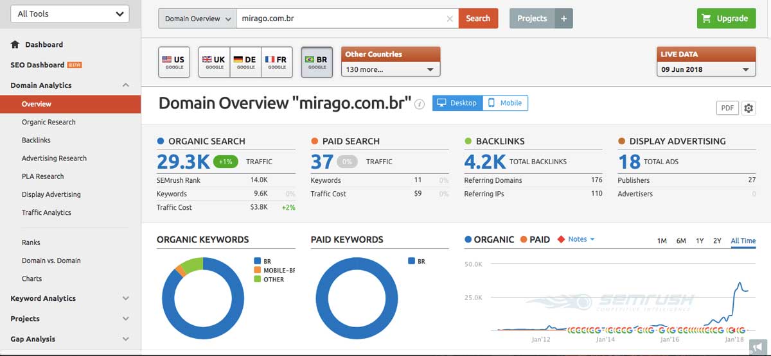The width and height of the screenshot is (771, 356).
Task: Click the blue BR swatch in Organic Keywords legend
Action: point(258,261)
